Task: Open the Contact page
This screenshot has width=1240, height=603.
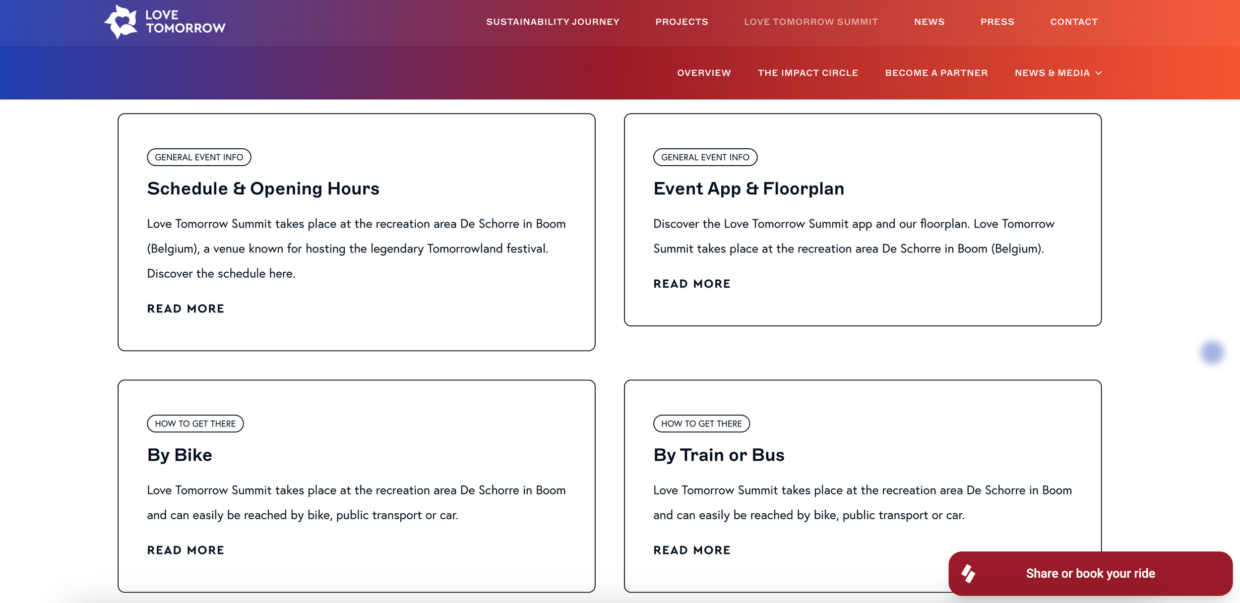Action: [x=1074, y=22]
